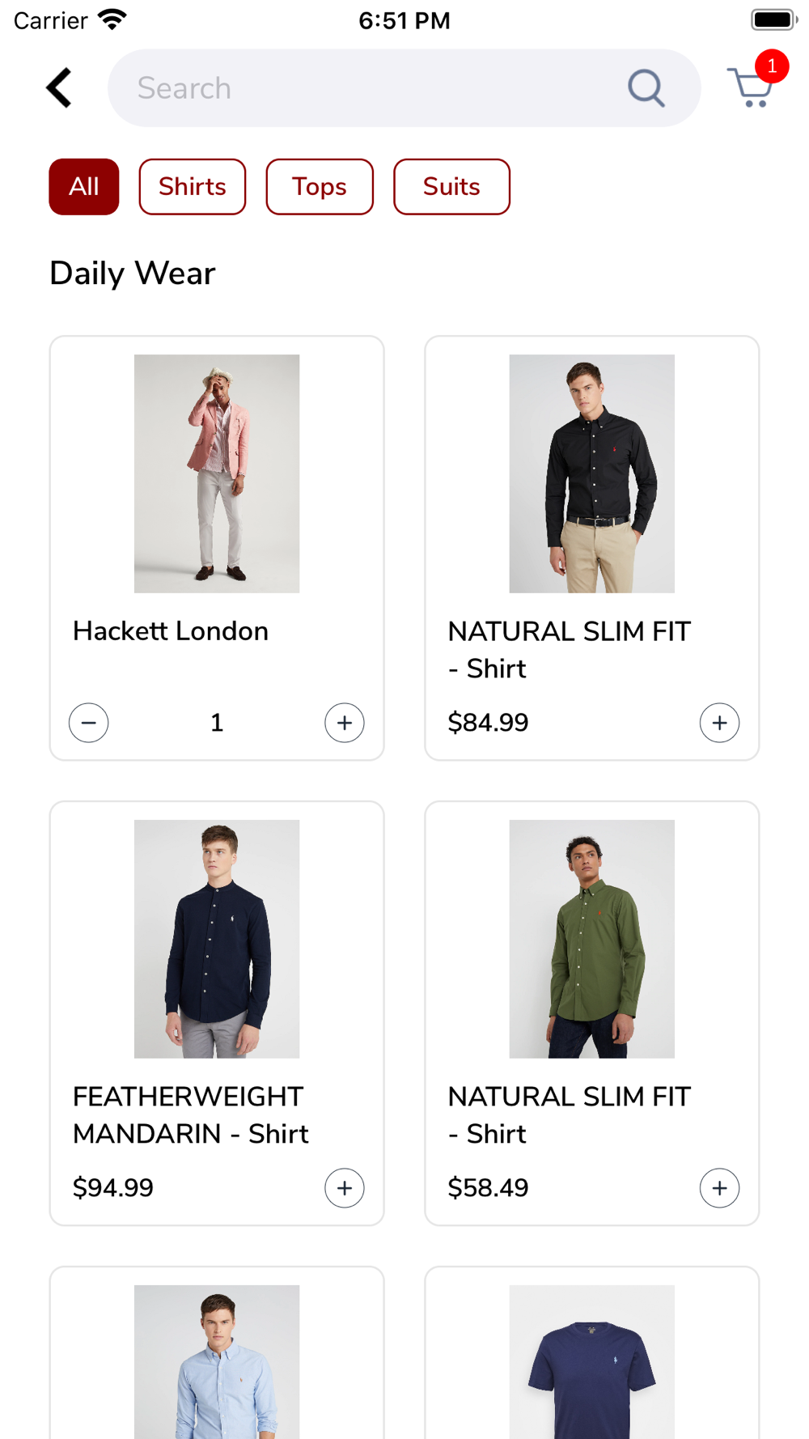
Task: Select the Tops category filter
Action: 320,187
